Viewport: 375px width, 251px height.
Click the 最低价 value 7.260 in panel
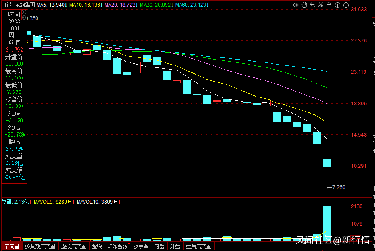14,92
